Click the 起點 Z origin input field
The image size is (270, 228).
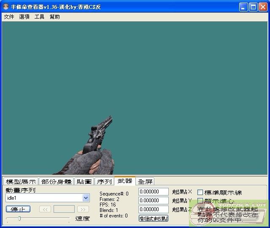coord(153,209)
